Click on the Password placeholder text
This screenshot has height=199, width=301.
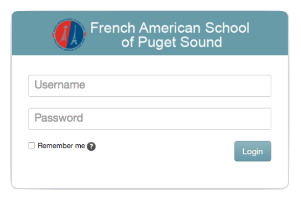pos(59,118)
